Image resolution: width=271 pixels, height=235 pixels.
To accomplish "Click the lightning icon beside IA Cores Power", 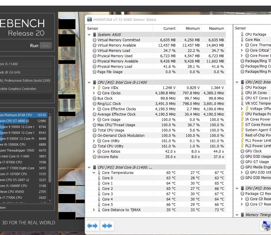I will pyautogui.click(x=242, y=119).
